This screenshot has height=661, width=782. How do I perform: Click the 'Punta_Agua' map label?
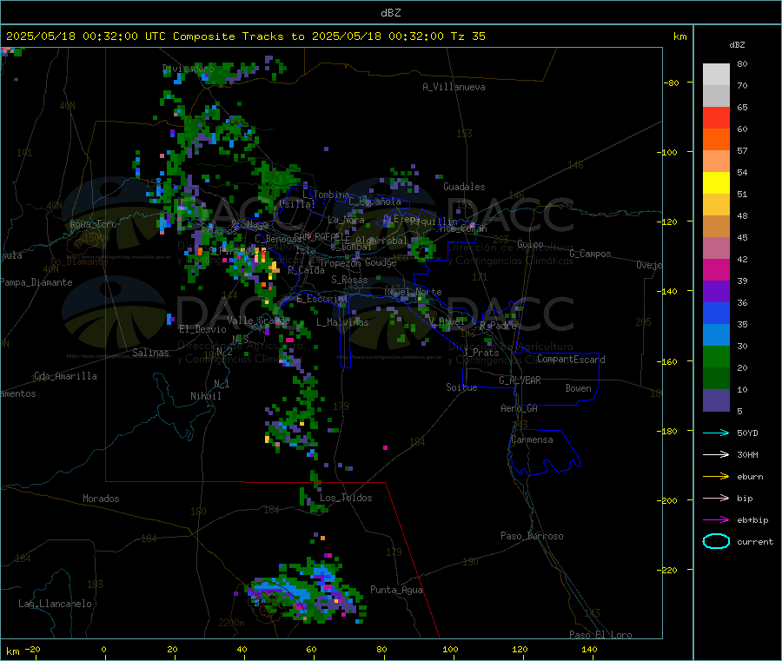pyautogui.click(x=396, y=591)
